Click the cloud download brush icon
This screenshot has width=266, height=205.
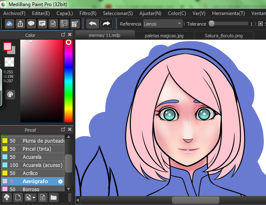(7, 198)
